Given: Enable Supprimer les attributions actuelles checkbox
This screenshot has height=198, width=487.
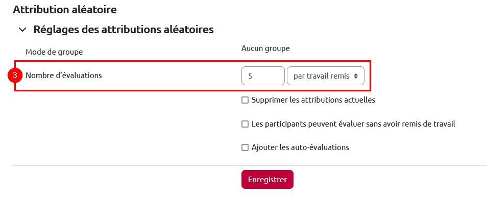Looking at the screenshot, I should point(245,100).
